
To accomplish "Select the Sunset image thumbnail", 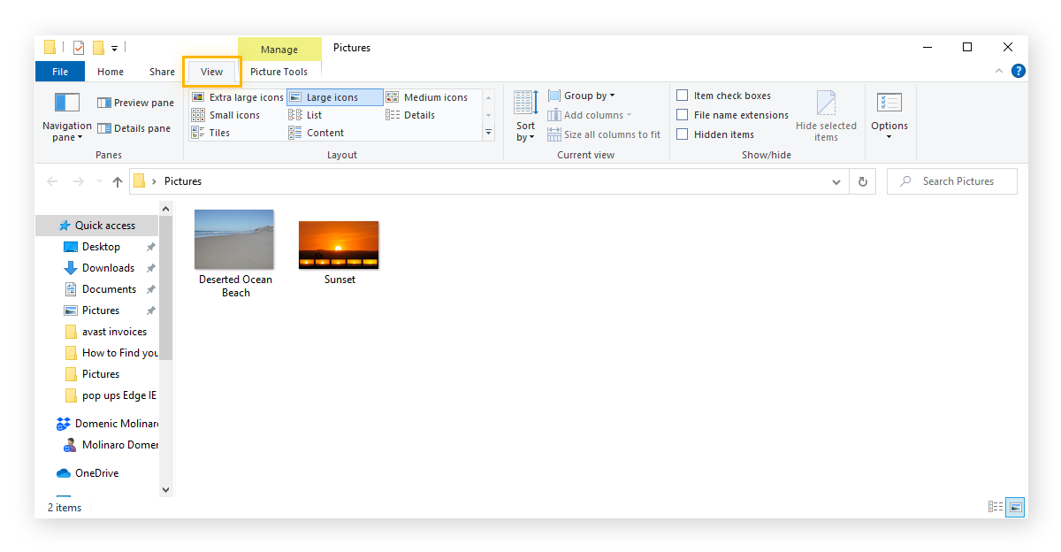I will click(x=339, y=244).
